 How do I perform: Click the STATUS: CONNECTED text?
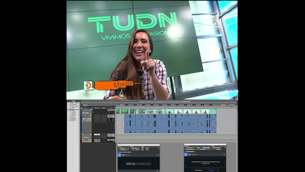139,164
